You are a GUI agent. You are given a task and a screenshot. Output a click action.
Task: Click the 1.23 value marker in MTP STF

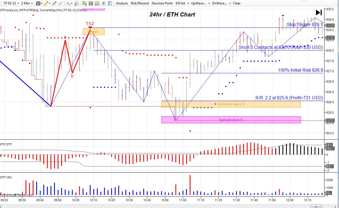[329, 145]
